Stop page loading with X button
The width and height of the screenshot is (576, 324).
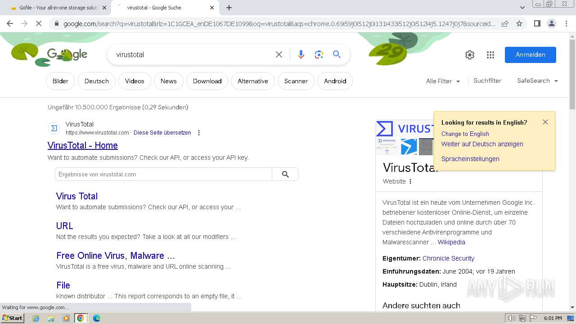click(39, 23)
